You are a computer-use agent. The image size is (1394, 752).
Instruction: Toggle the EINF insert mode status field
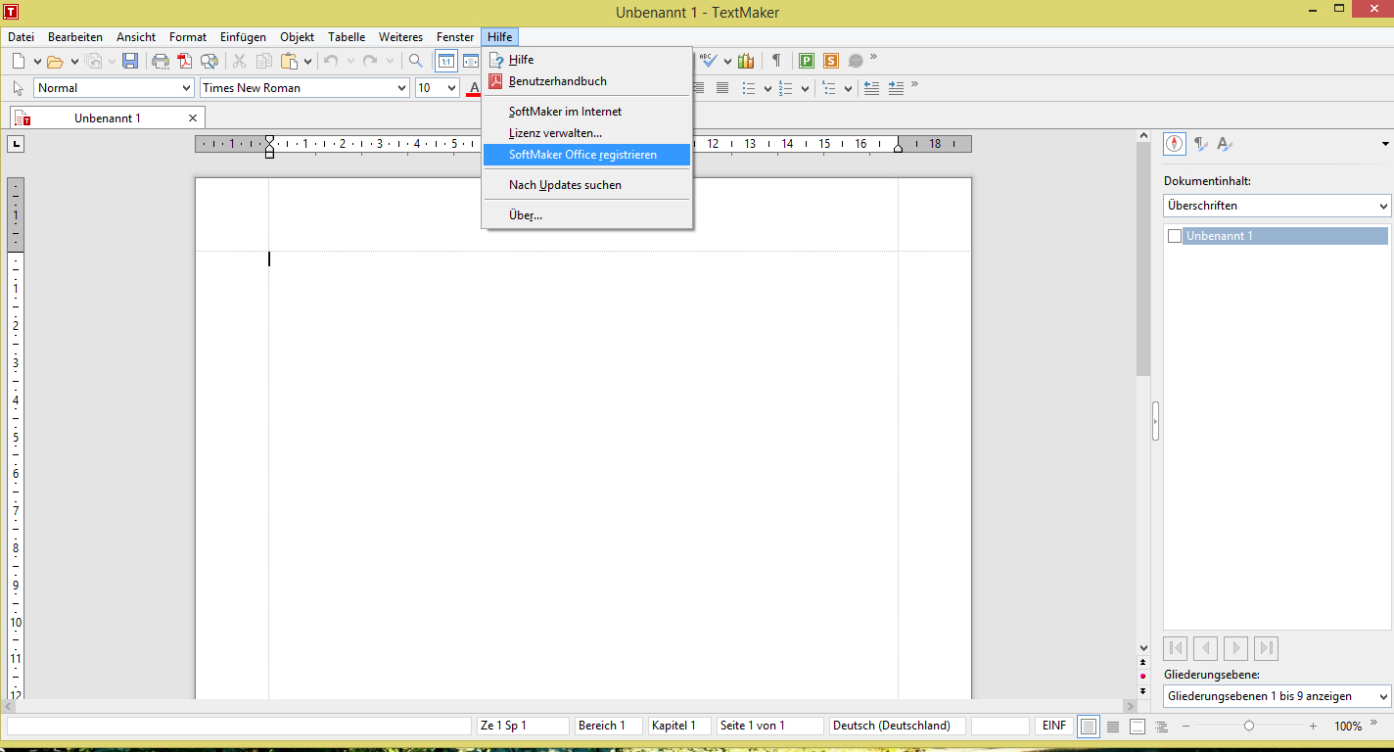pyautogui.click(x=1054, y=726)
